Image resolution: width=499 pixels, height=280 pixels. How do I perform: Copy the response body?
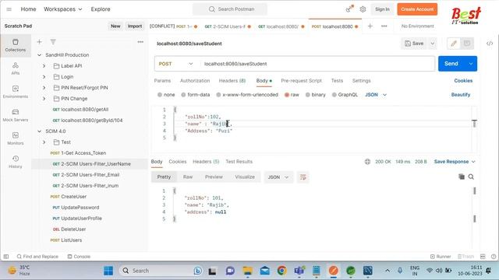[x=462, y=177]
